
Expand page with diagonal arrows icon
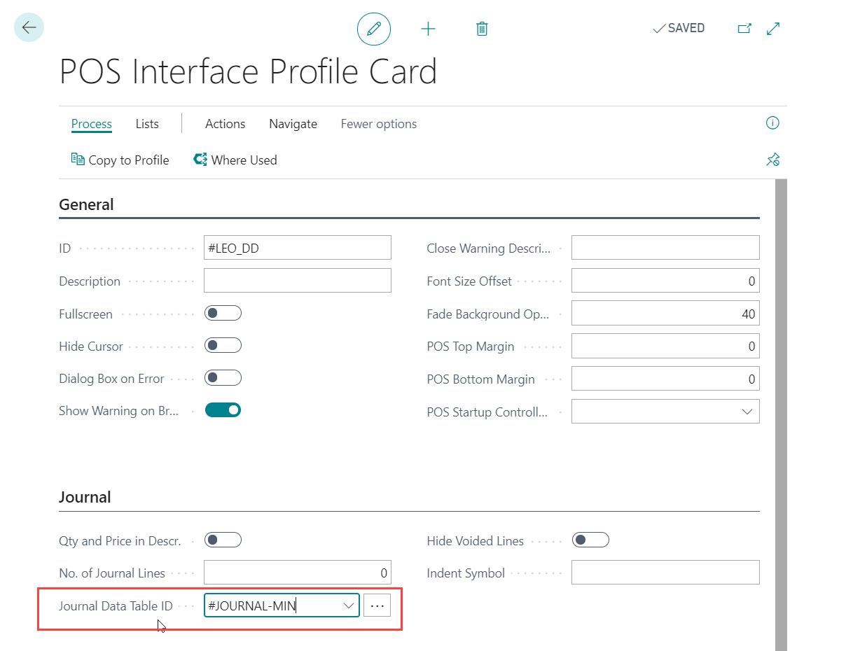[x=773, y=29]
